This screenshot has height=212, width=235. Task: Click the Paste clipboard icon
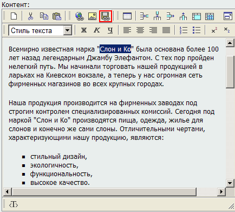point(57,16)
